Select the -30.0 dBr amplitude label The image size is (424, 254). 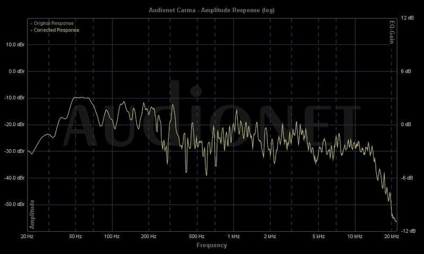tap(12, 151)
